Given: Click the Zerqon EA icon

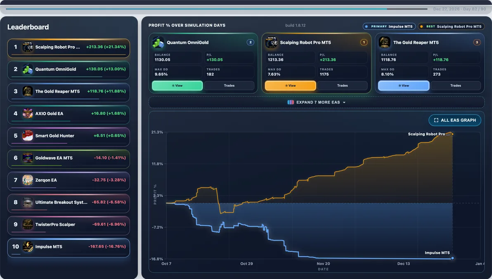Looking at the screenshot, I should (28, 180).
